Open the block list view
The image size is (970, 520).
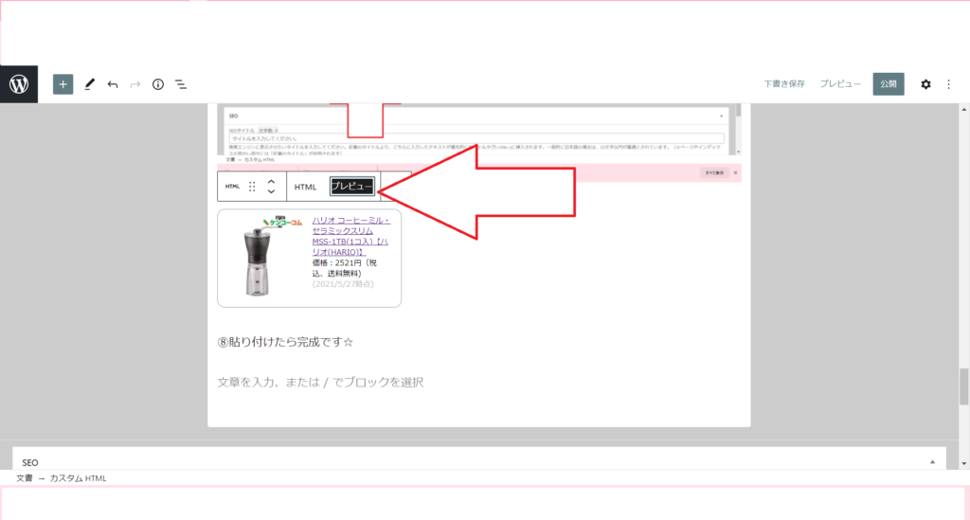181,84
